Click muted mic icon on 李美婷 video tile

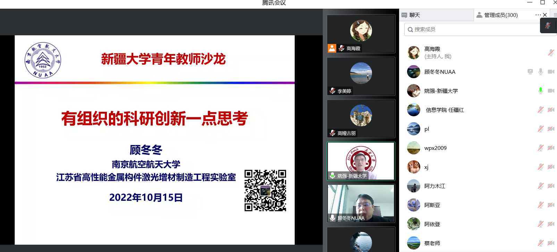coord(332,91)
